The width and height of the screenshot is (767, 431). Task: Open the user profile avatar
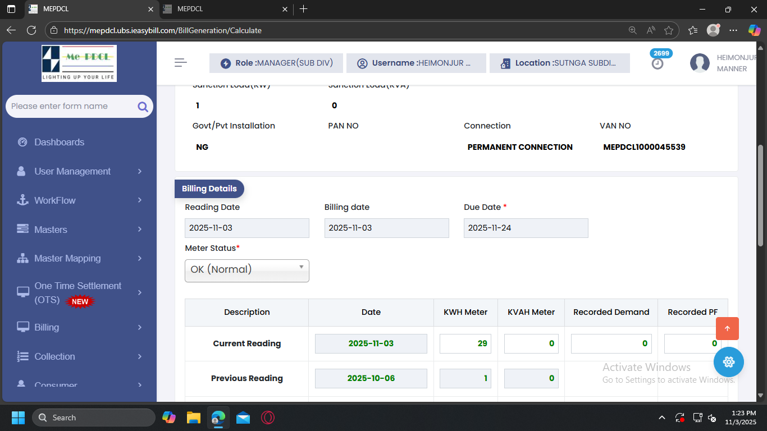point(700,63)
